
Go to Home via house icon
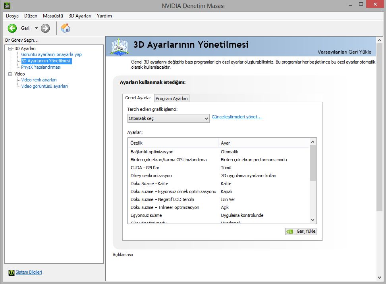tap(66, 28)
